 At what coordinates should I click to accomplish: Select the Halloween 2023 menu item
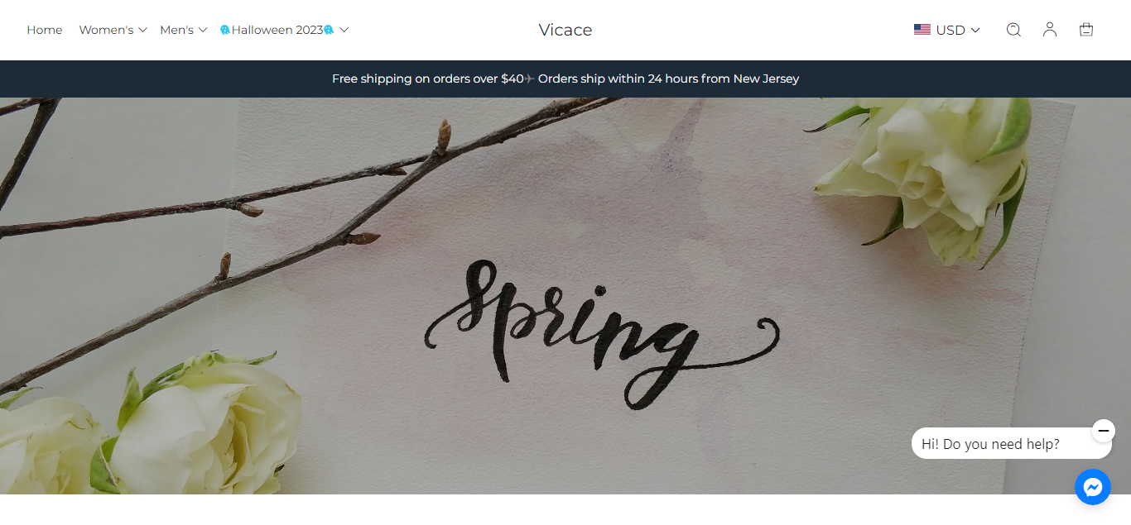coord(277,30)
